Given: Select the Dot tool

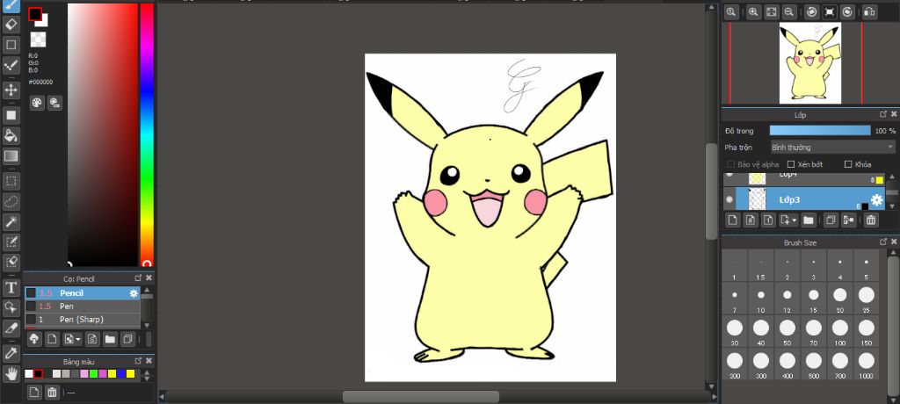Looking at the screenshot, I should click(x=11, y=65).
